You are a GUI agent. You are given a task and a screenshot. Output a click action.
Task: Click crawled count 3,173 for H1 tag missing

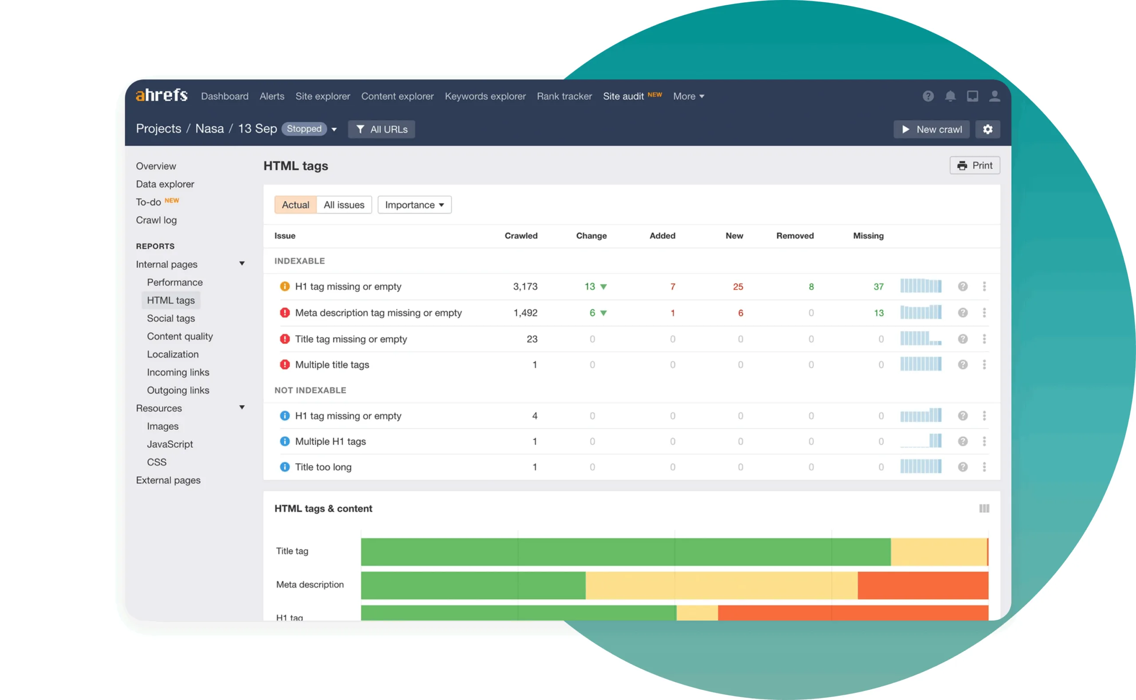tap(525, 286)
